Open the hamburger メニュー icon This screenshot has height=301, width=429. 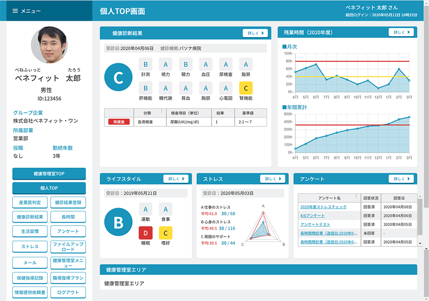click(15, 11)
